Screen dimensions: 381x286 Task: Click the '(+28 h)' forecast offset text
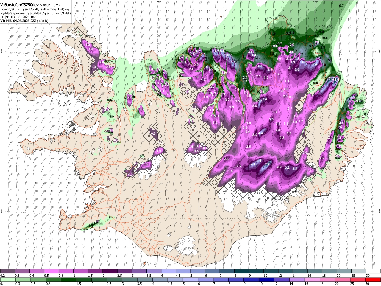pyautogui.click(x=42, y=21)
